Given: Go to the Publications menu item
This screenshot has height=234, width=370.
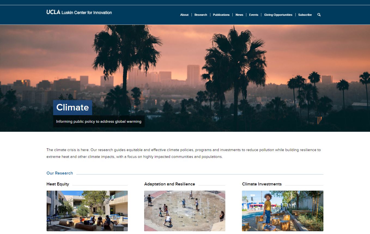Looking at the screenshot, I should [221, 15].
